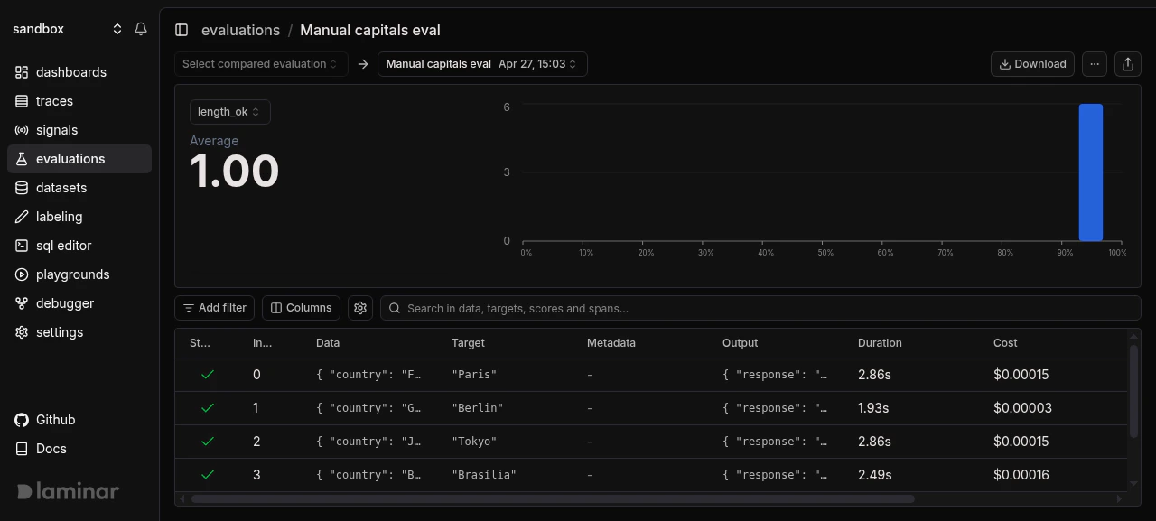The width and height of the screenshot is (1156, 521).
Task: Click the Laminar logo
Action: (x=68, y=491)
